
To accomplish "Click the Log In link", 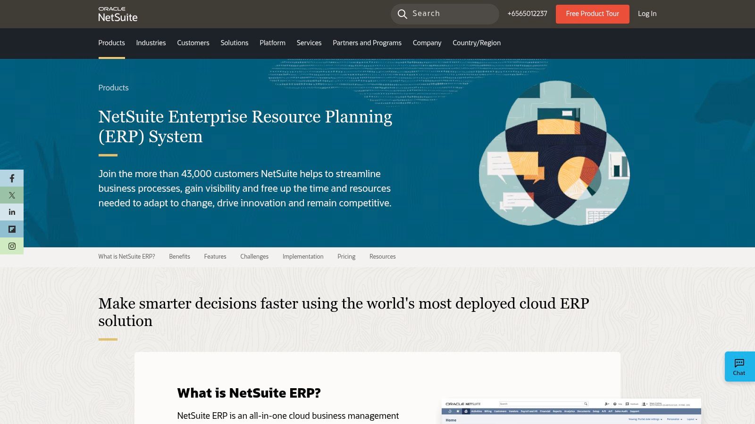I will pyautogui.click(x=646, y=14).
